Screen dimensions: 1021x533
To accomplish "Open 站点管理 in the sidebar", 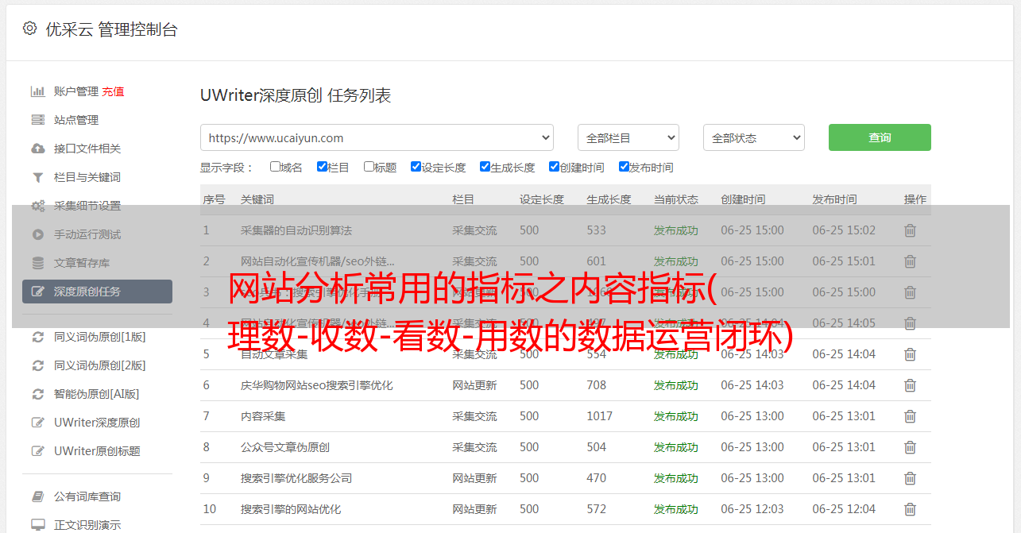I will (x=76, y=120).
